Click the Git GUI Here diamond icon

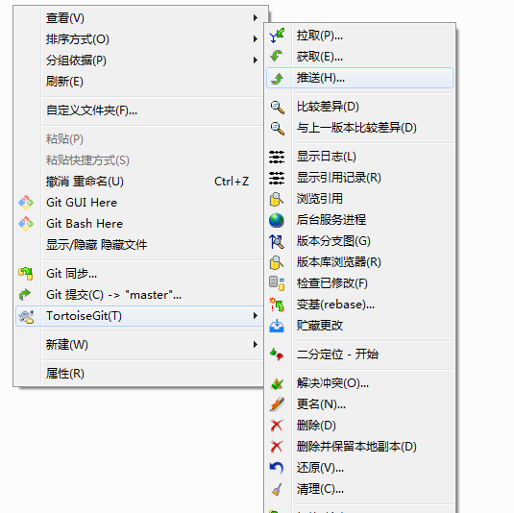(26, 203)
